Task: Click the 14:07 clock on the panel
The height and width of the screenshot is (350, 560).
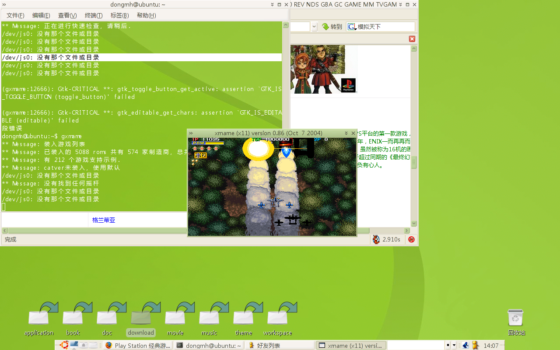Action: [x=491, y=346]
